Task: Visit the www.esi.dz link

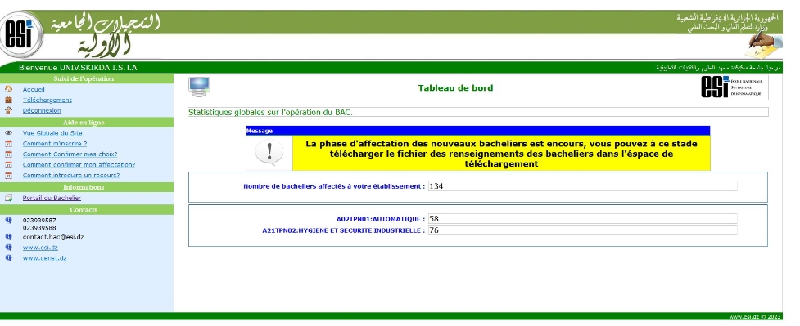Action: [40, 248]
